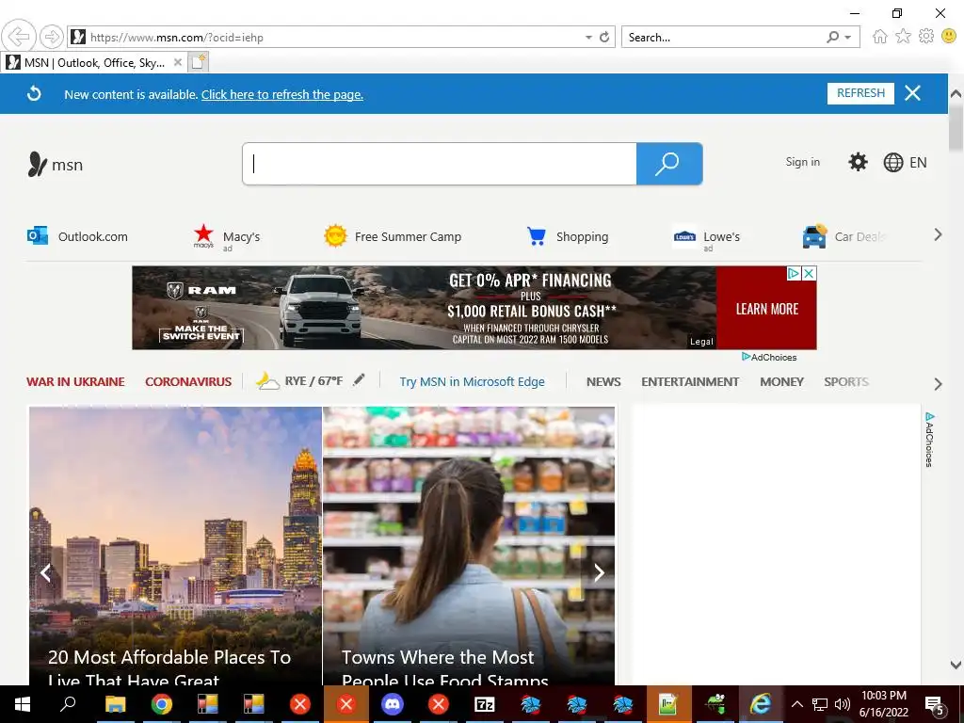
Task: Select the MSN | Outlook, Office tab
Action: pos(94,63)
